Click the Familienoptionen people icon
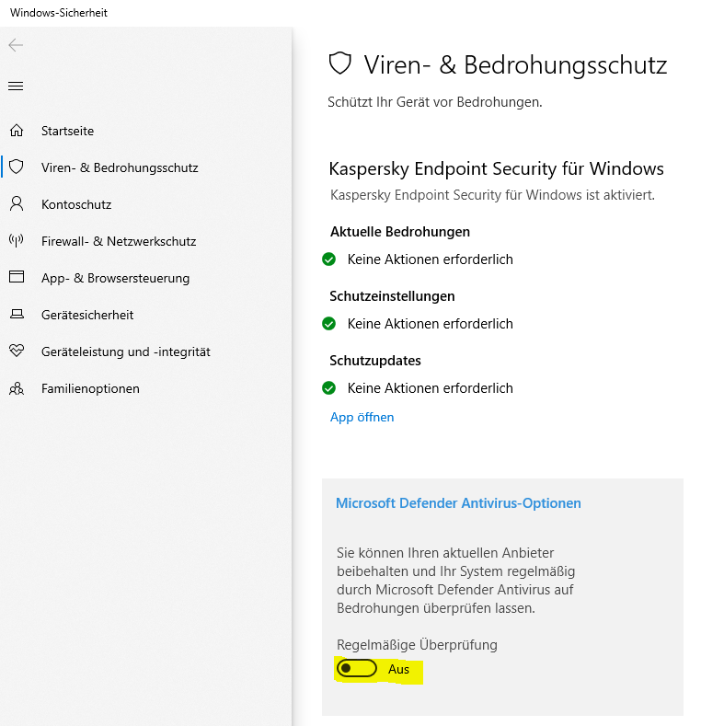The width and height of the screenshot is (701, 726). tap(16, 388)
